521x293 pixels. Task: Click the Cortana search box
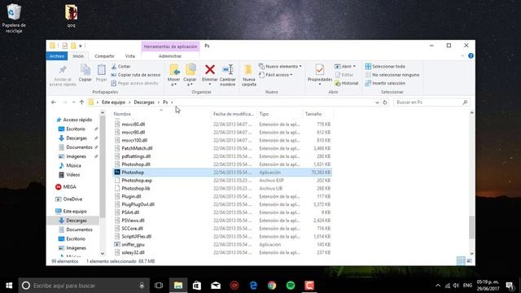click(84, 286)
